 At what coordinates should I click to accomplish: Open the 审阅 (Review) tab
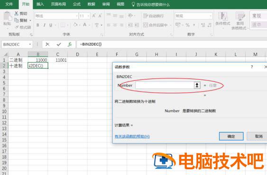pyautogui.click(x=106, y=4)
